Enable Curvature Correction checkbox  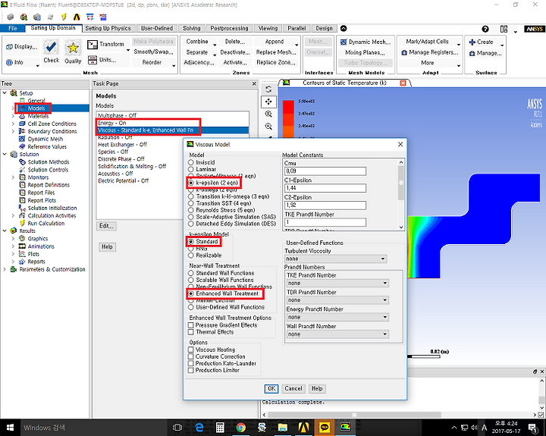click(x=191, y=356)
